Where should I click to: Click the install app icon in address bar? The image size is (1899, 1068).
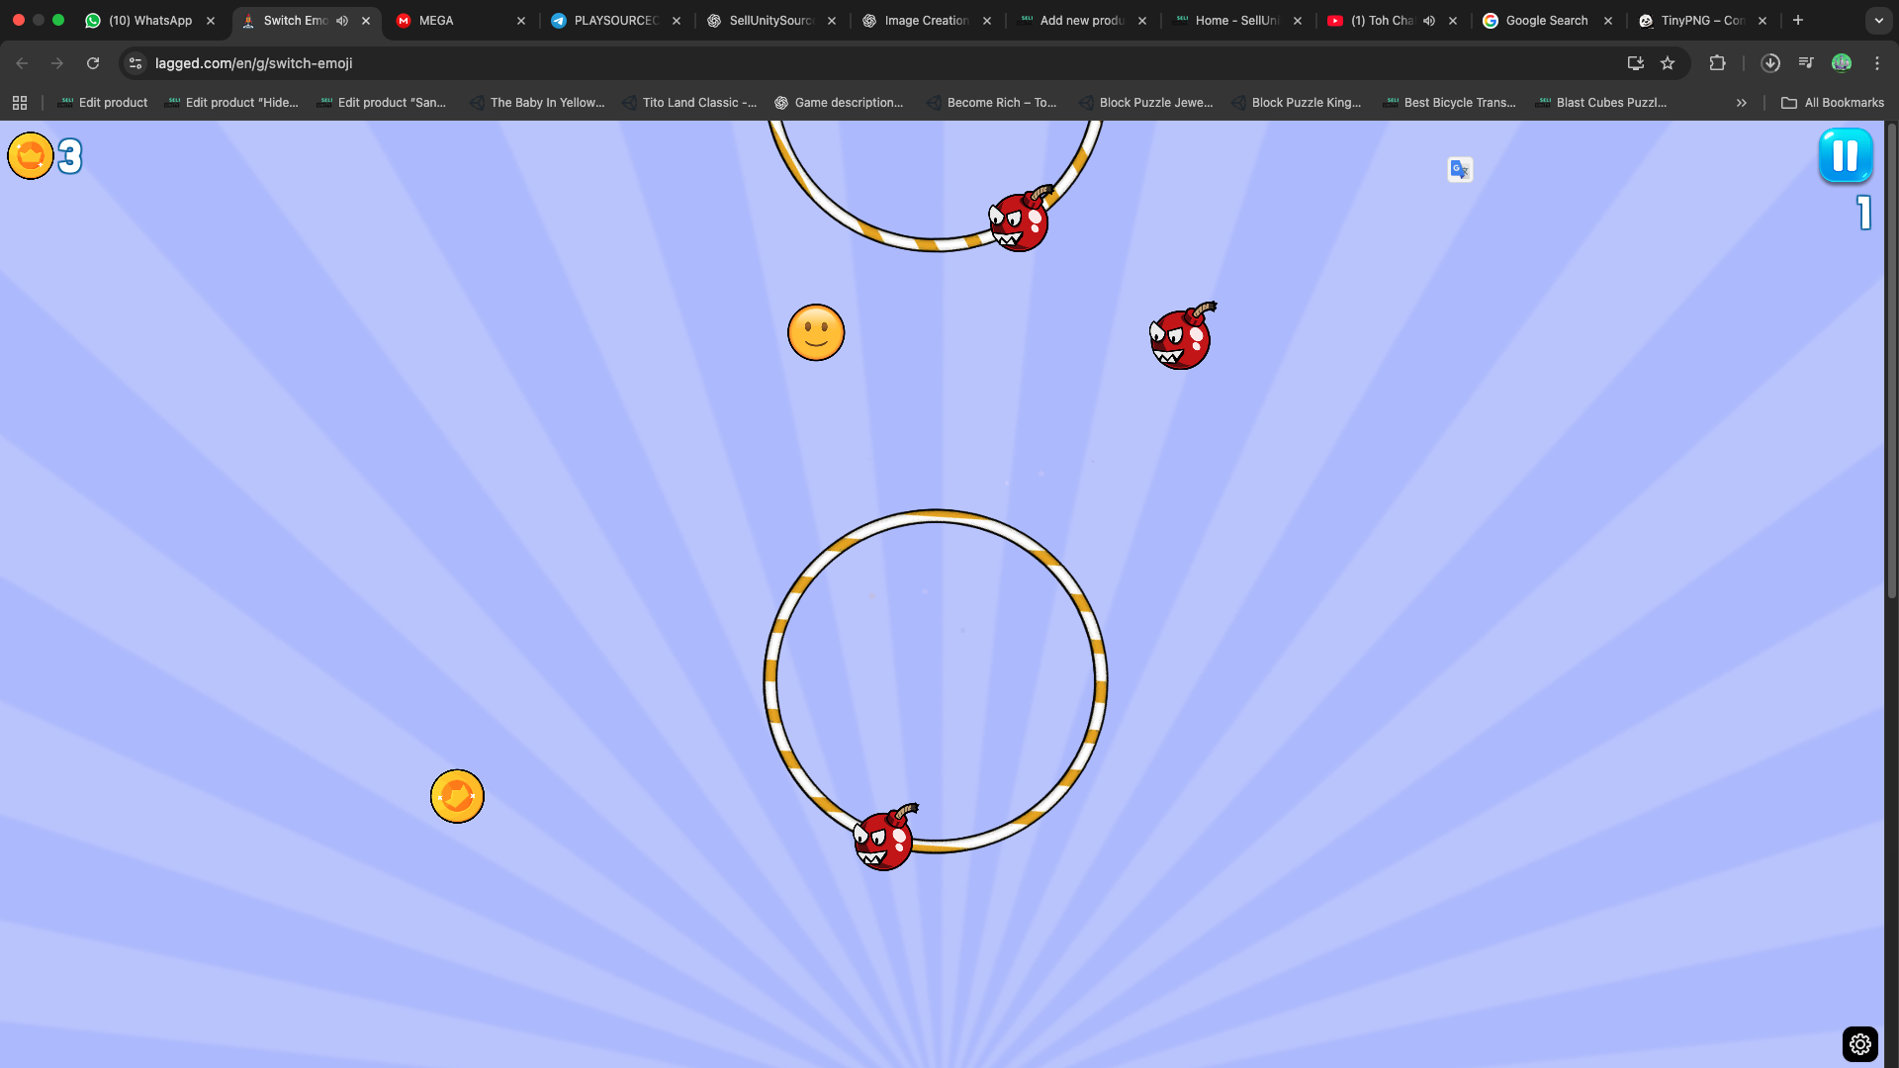(1635, 63)
